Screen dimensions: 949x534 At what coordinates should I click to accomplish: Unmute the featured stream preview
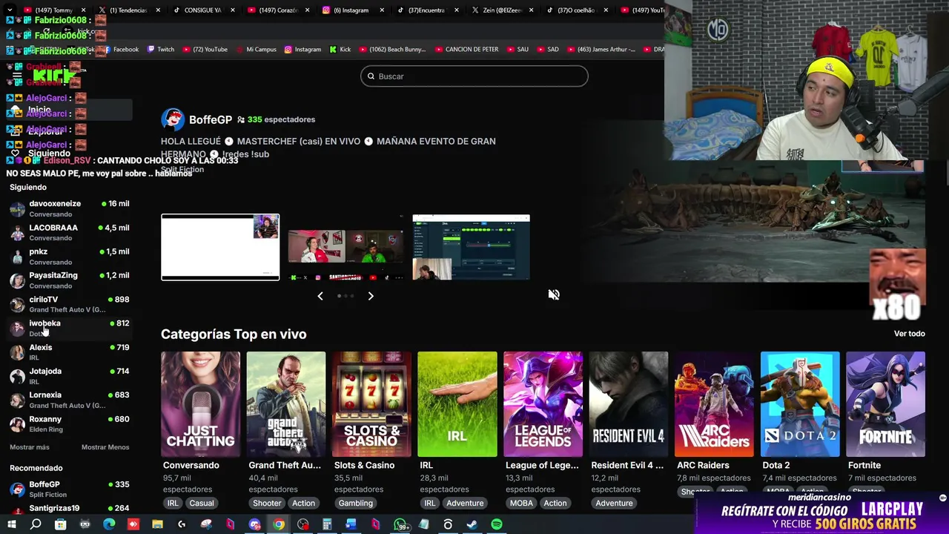point(554,294)
